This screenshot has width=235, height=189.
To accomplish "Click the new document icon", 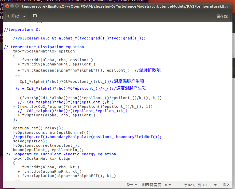I will tap(35, 16).
